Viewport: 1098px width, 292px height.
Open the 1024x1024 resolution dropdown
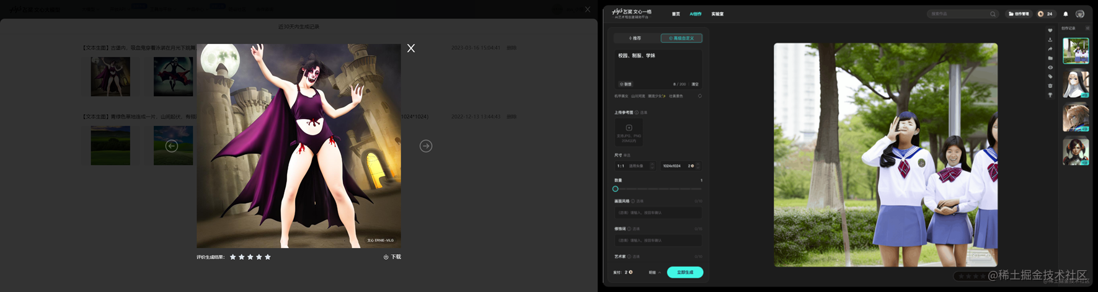click(x=681, y=166)
